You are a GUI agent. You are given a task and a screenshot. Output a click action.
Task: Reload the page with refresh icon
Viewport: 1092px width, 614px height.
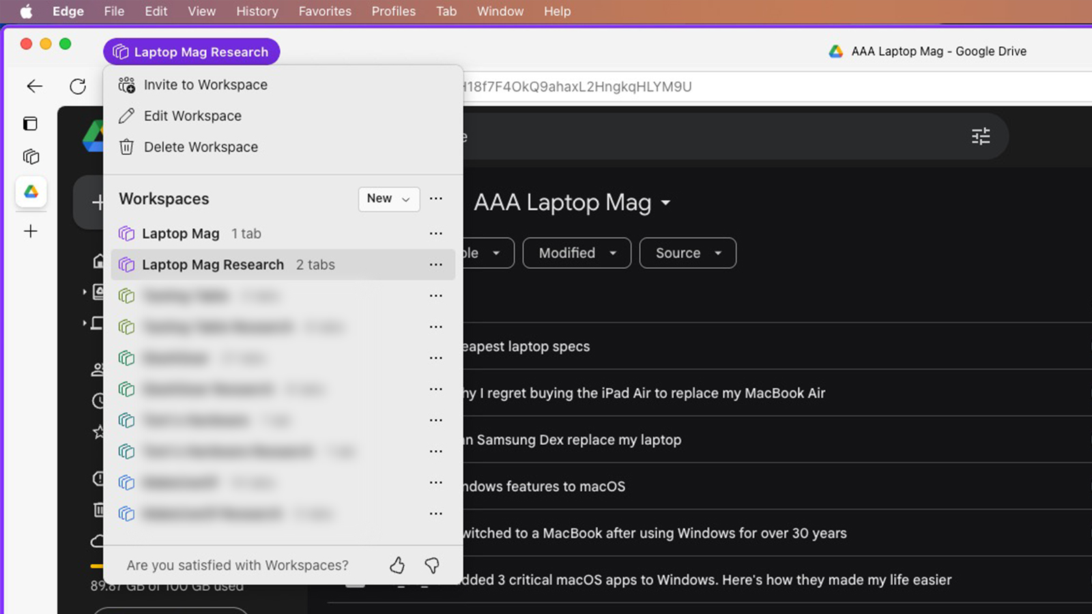(x=78, y=86)
